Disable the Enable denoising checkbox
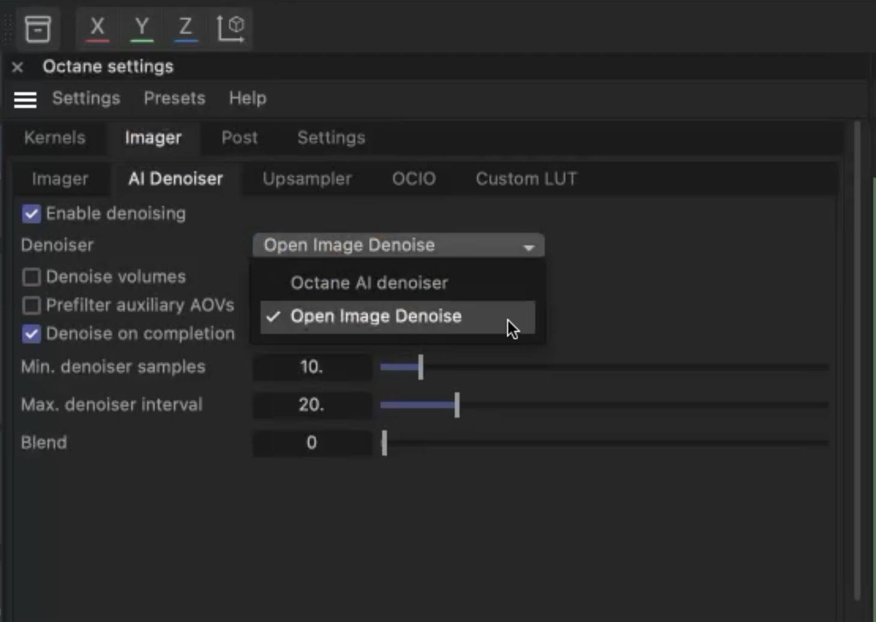 [31, 214]
